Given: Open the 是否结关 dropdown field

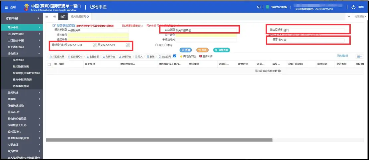Looking at the screenshot, I should [x=314, y=40].
